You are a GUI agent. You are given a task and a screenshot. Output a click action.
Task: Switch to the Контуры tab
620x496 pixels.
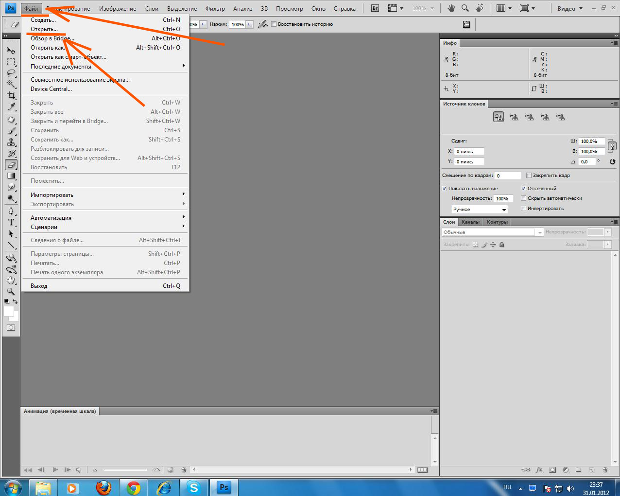point(497,222)
